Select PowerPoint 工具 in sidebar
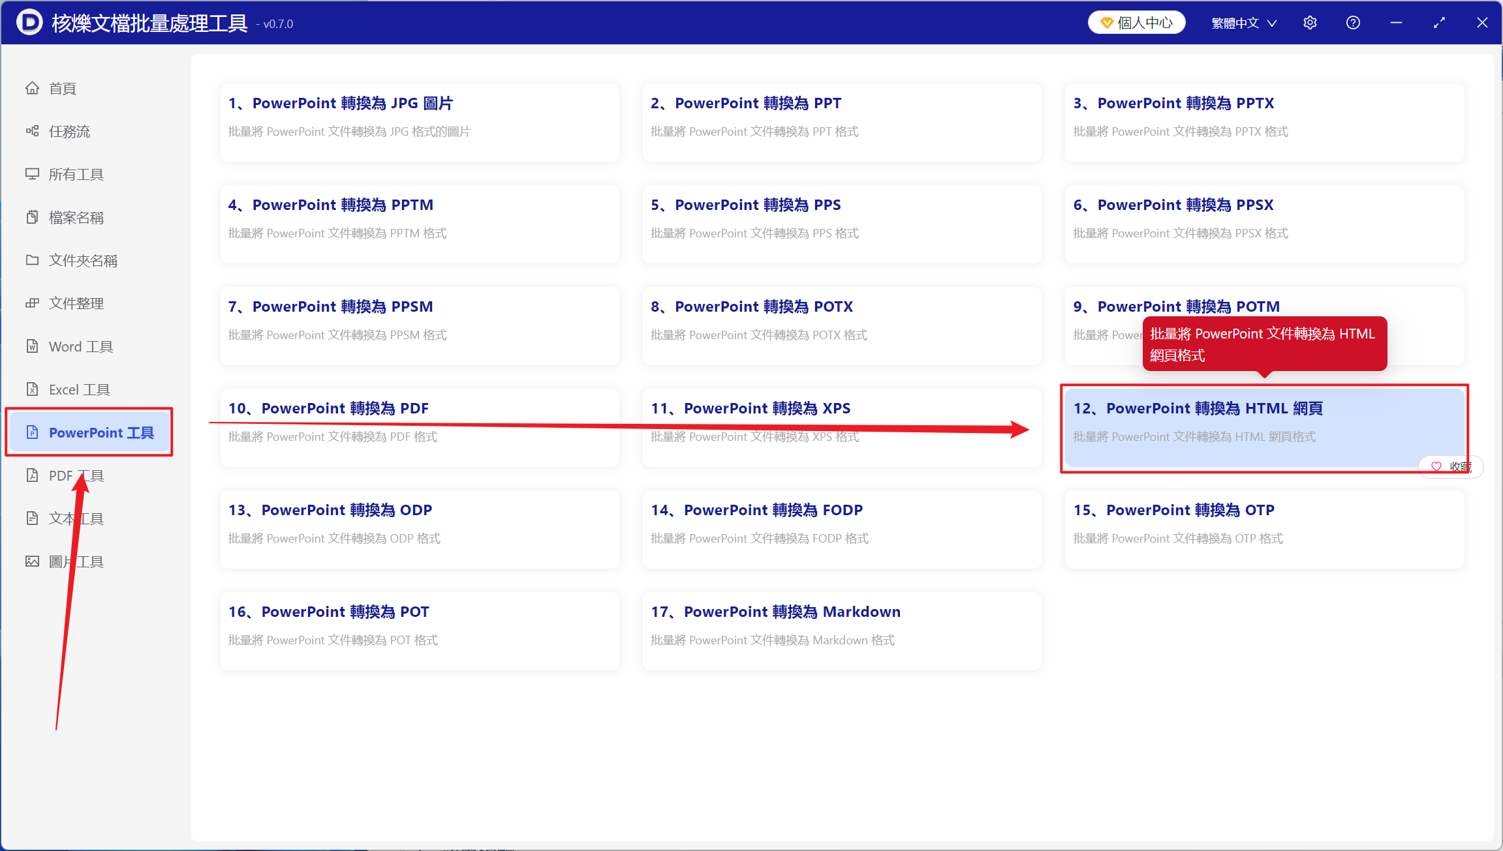 tap(89, 432)
